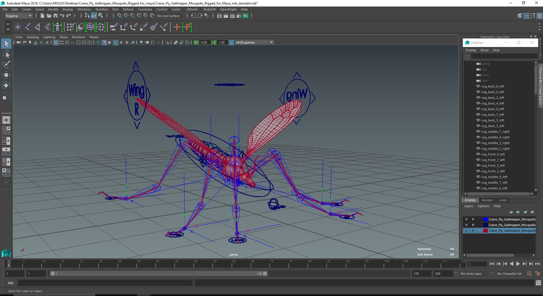
Task: Click the current frame field showing 1
Action: (x=477, y=264)
